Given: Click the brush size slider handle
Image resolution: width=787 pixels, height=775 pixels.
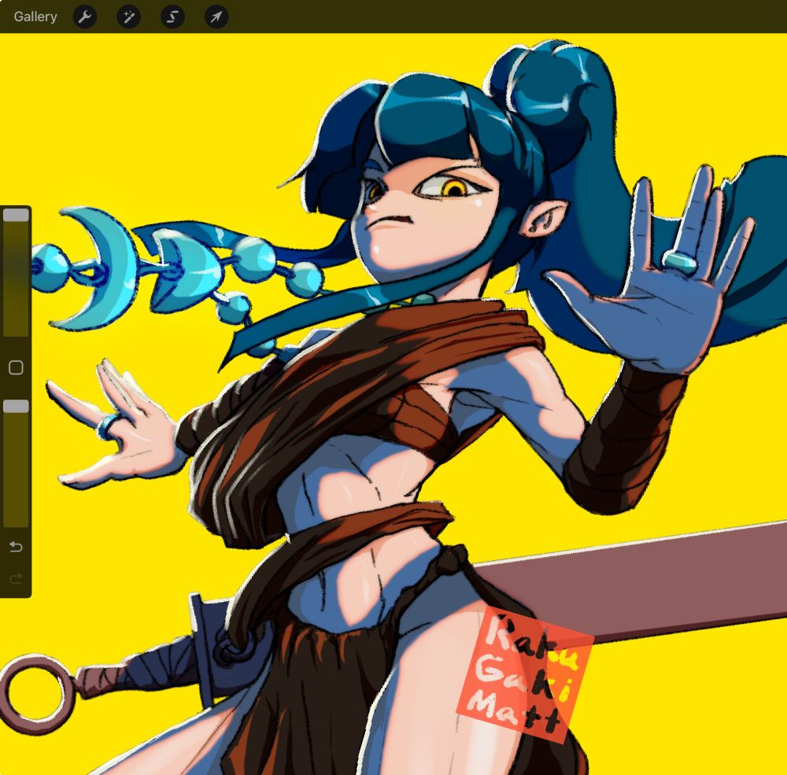Looking at the screenshot, I should tap(16, 215).
